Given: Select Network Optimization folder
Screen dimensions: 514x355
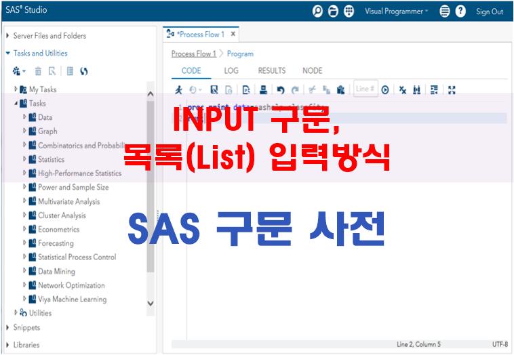Looking at the screenshot, I should 71,285.
